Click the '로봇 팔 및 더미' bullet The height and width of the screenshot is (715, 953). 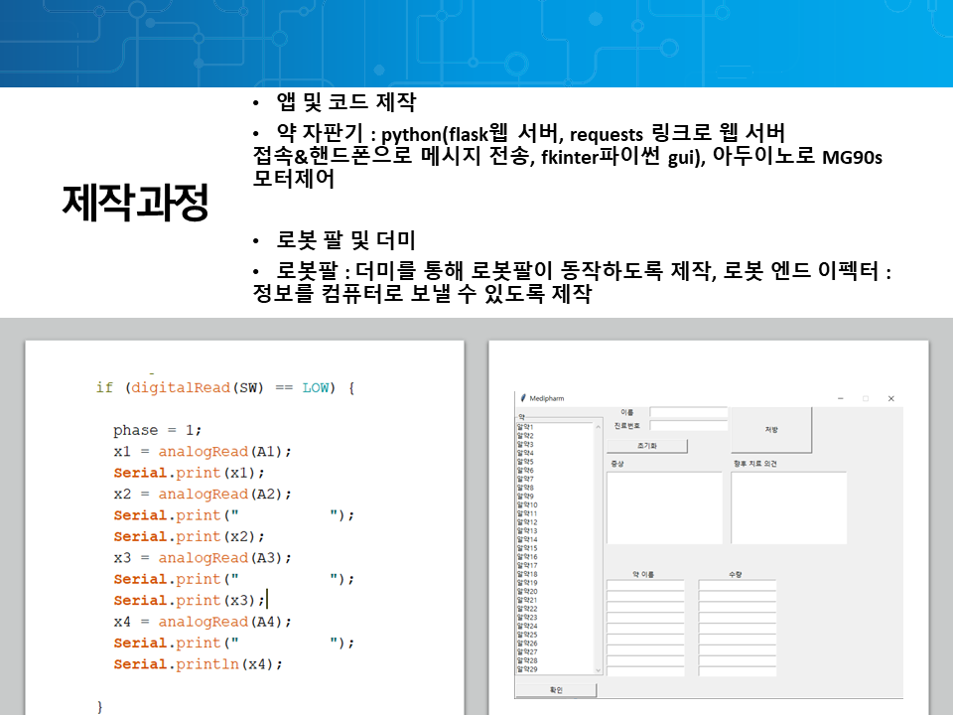(x=345, y=240)
